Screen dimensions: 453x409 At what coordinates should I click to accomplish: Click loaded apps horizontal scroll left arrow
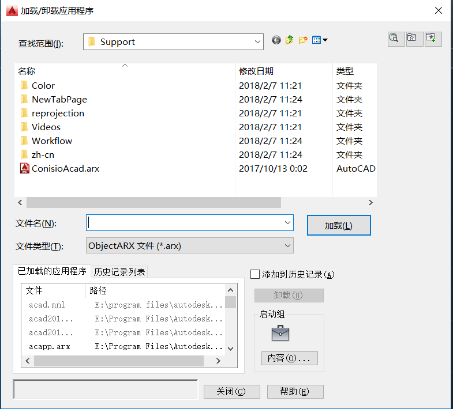pyautogui.click(x=28, y=361)
